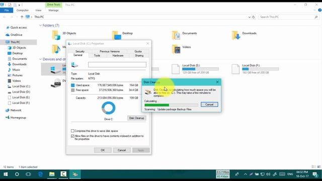Click Cancel in Local Disk Properties dialog
This screenshot has height=181, width=322.
click(x=122, y=150)
